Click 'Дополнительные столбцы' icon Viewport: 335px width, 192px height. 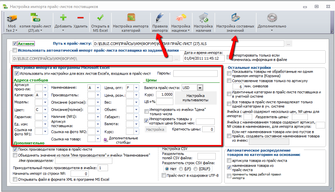coord(106,140)
